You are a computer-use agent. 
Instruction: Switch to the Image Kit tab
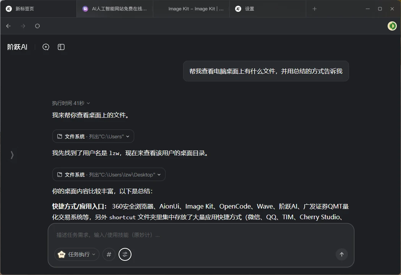click(x=191, y=9)
